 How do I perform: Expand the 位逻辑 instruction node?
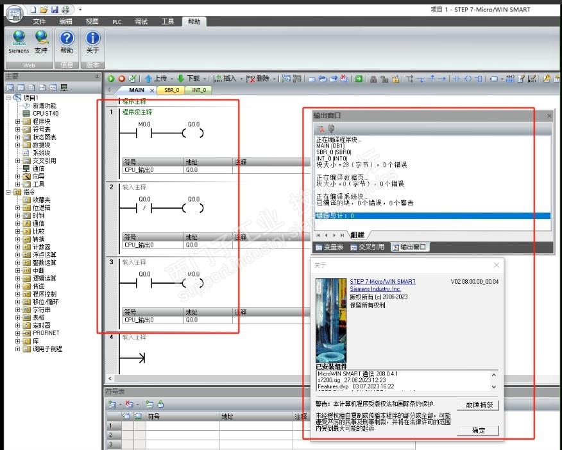[x=17, y=207]
